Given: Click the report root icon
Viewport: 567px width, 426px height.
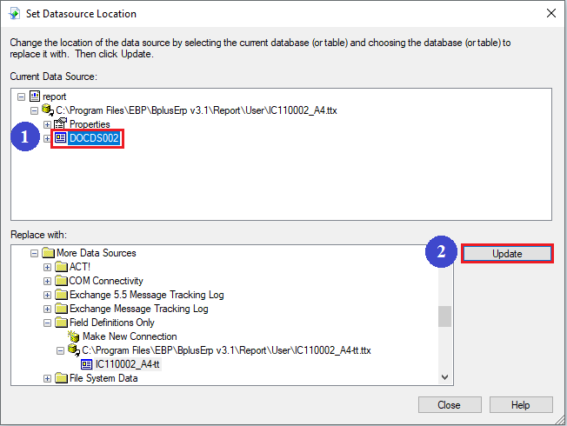Looking at the screenshot, I should pos(35,97).
